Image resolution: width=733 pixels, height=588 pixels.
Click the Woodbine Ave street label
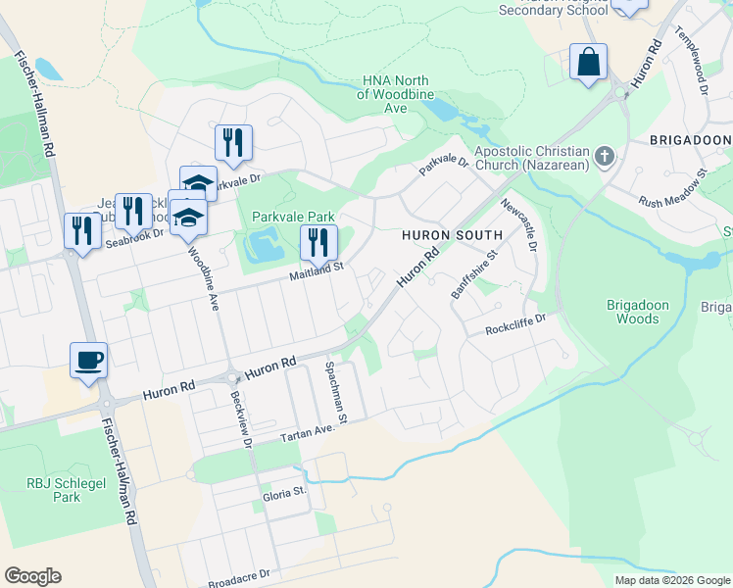(x=203, y=278)
